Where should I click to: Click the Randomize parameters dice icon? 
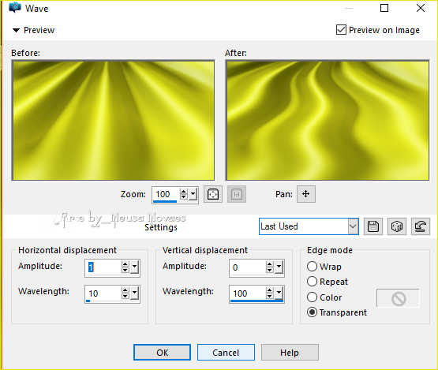397,226
